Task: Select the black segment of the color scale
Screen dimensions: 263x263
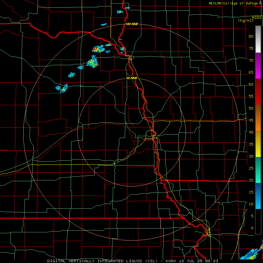Action: point(258,222)
